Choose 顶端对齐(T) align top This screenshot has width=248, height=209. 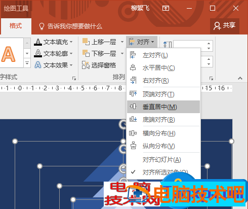click(x=163, y=94)
